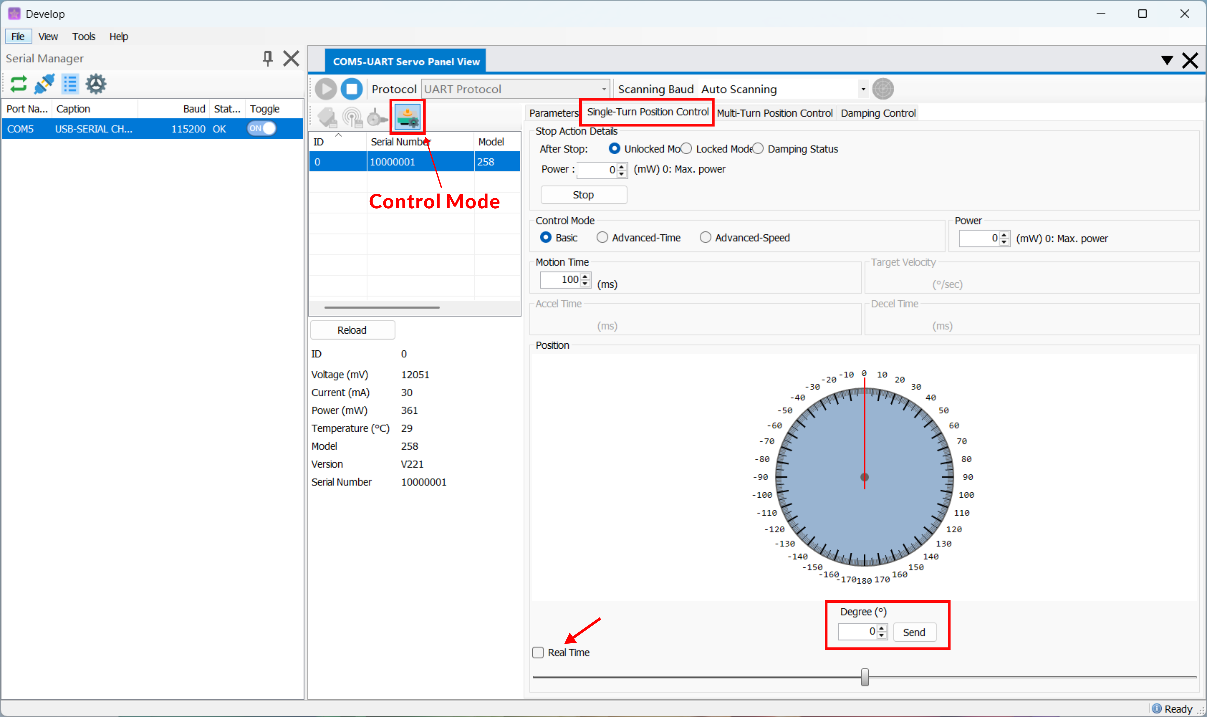
Task: Click the grayed antenna signal save icon
Action: 353,117
